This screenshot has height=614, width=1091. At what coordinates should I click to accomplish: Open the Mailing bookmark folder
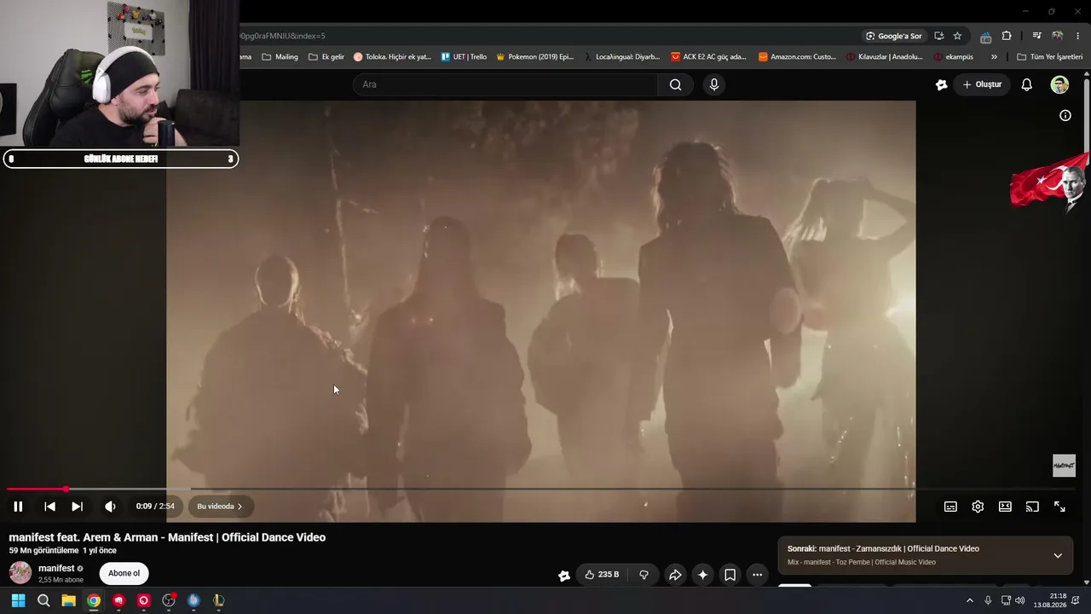pos(280,57)
